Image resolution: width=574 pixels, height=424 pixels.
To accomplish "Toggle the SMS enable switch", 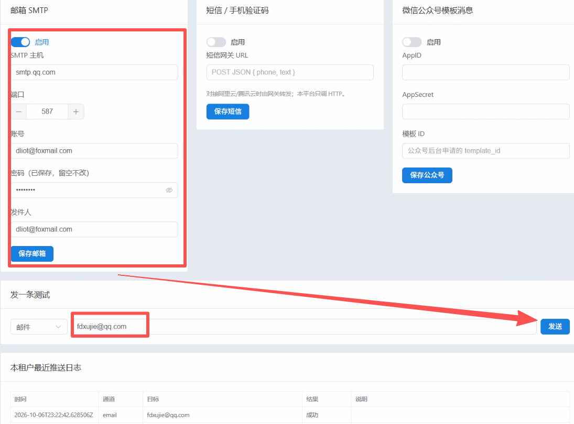I will click(216, 42).
